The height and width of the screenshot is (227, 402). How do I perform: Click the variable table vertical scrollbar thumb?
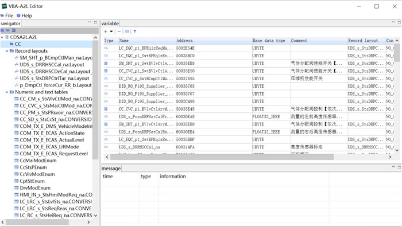[x=397, y=53]
